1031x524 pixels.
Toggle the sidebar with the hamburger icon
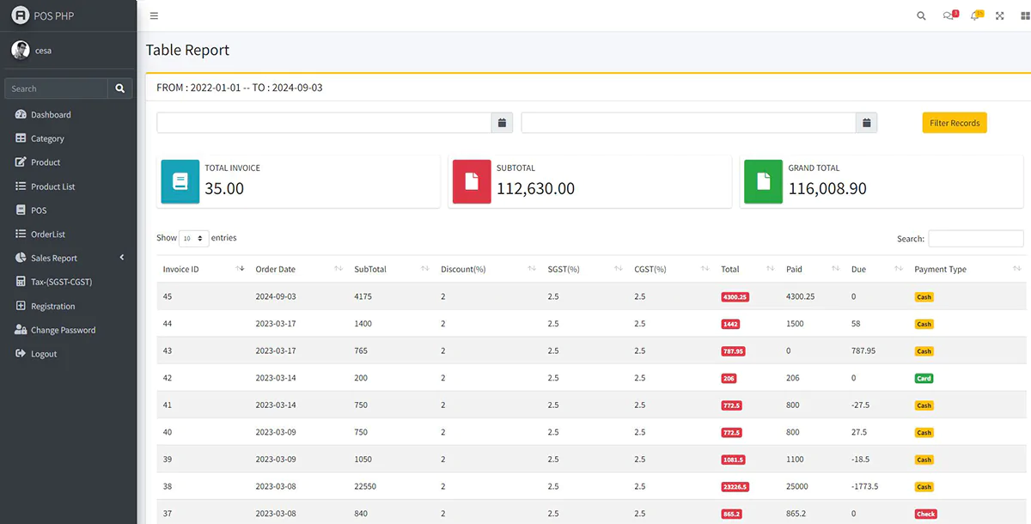154,15
